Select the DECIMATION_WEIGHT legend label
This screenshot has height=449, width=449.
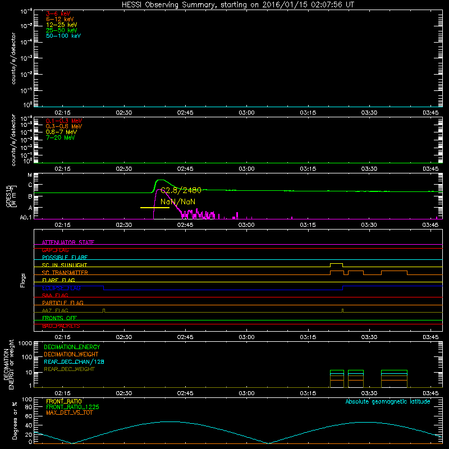(x=71, y=354)
